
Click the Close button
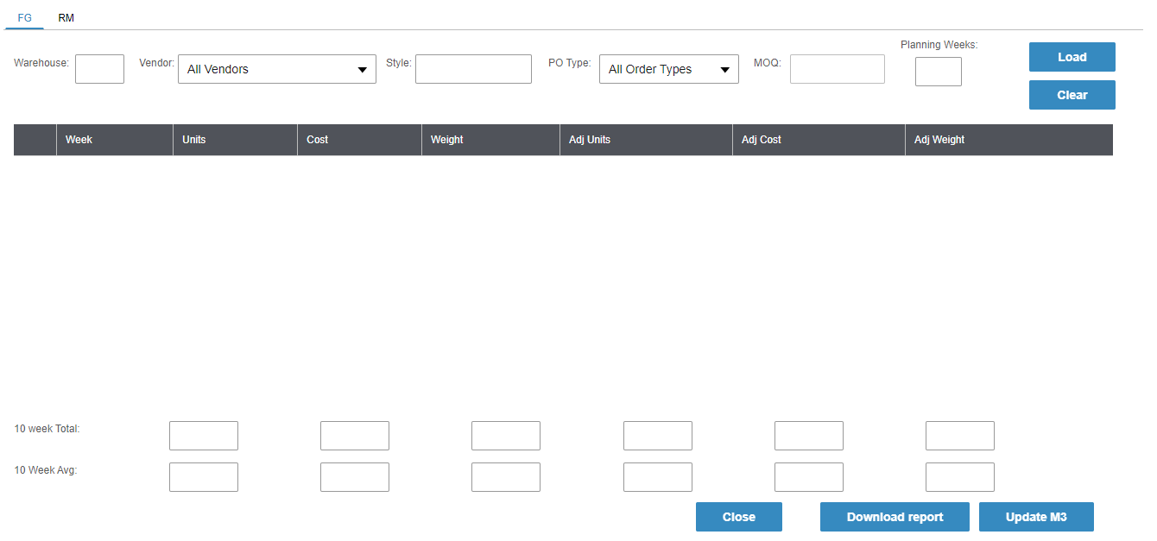[x=739, y=517]
